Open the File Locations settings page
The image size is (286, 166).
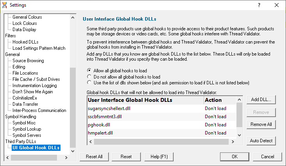click(25, 73)
